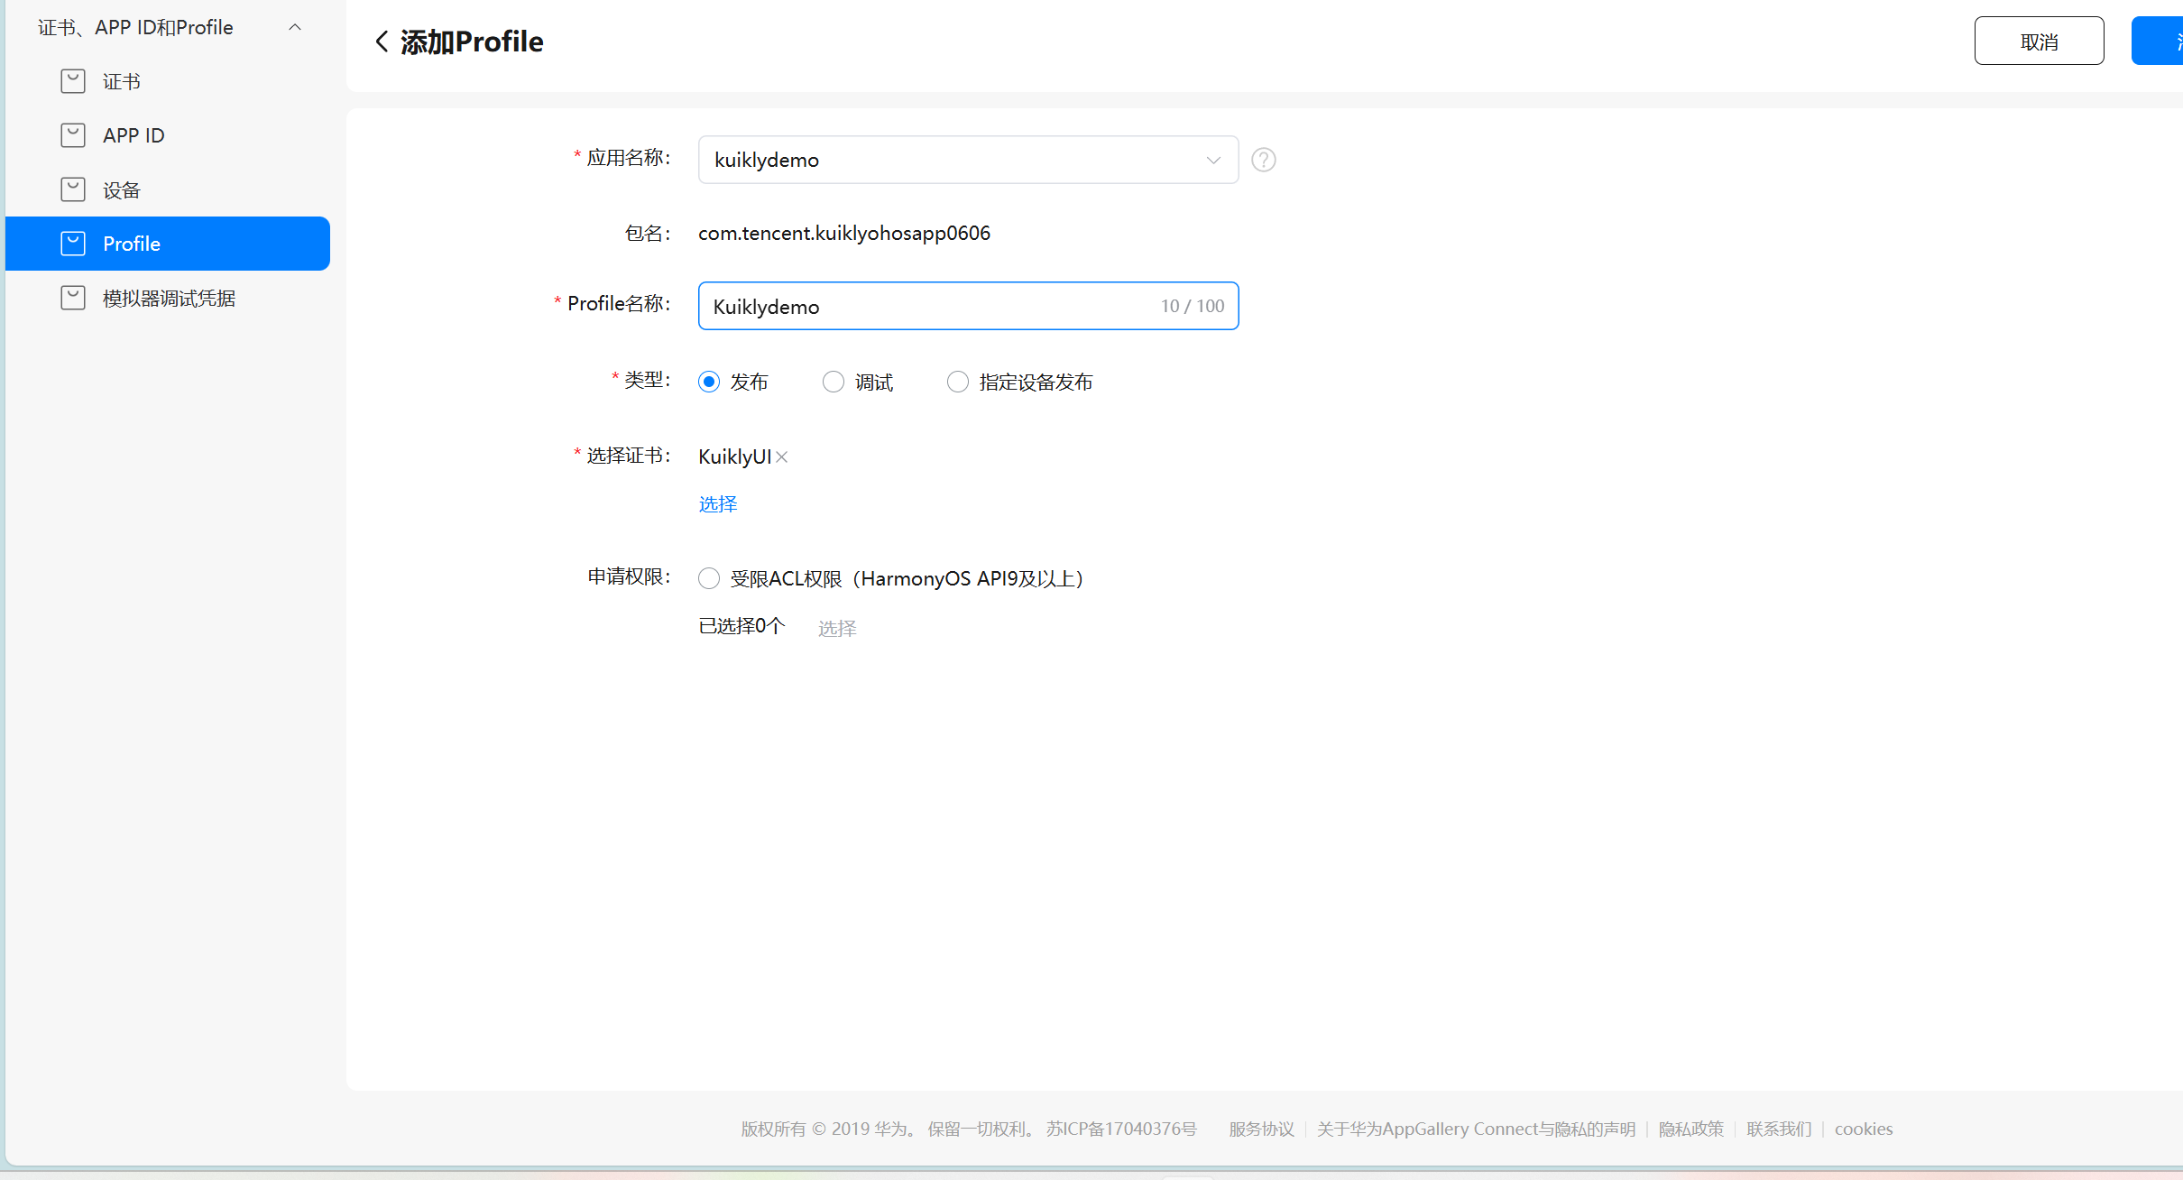Image resolution: width=2183 pixels, height=1180 pixels.
Task: Collapse the 证书、APP ID和Profile section
Action: [295, 28]
